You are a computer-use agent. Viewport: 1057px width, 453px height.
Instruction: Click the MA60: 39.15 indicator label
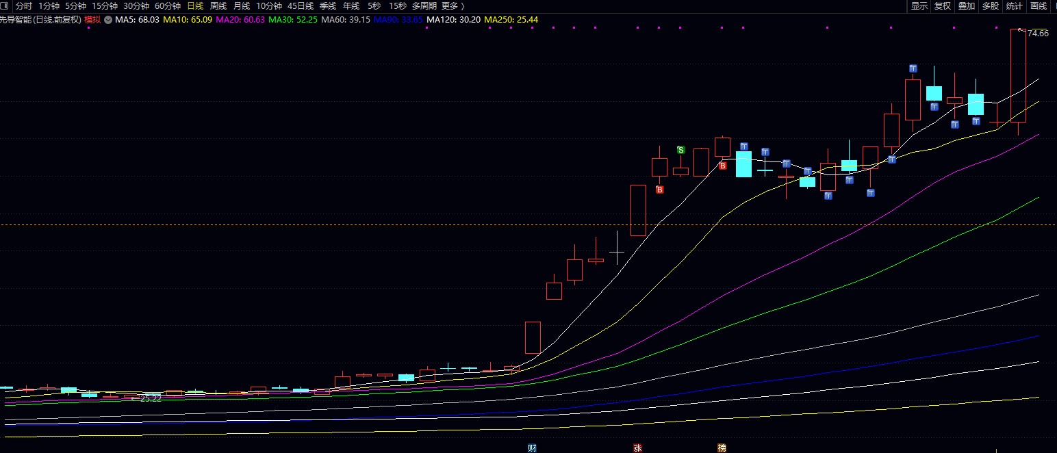click(x=346, y=20)
